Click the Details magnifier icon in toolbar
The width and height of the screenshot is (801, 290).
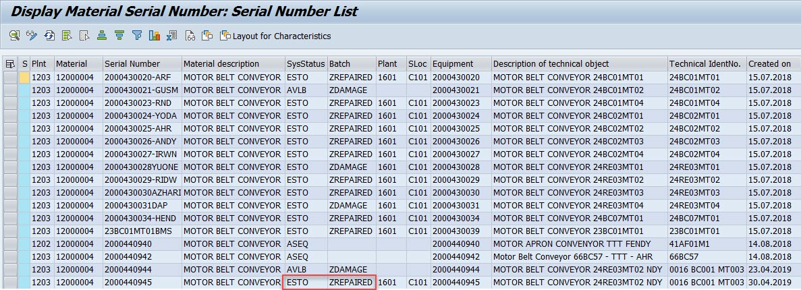point(13,36)
